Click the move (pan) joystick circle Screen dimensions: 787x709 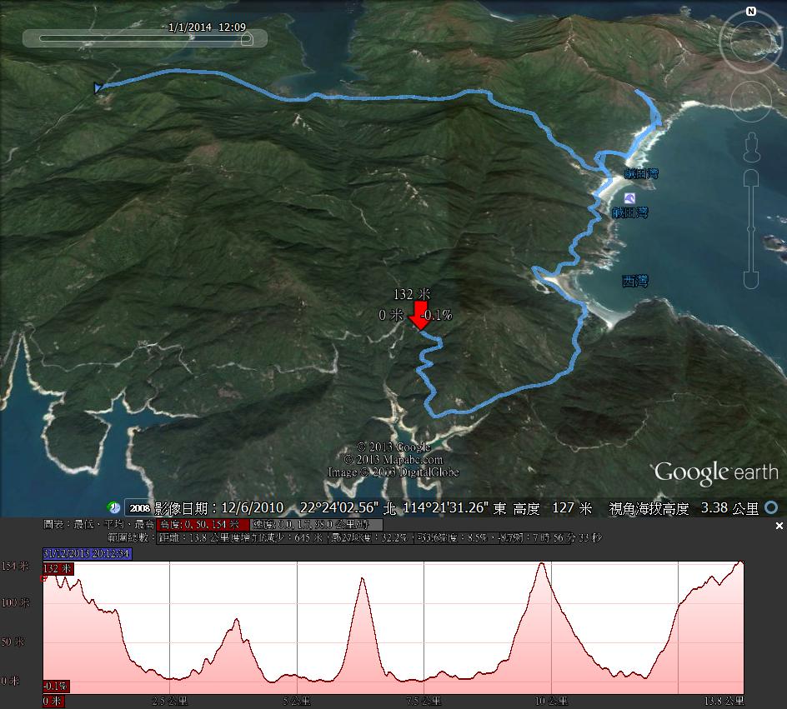[x=750, y=100]
